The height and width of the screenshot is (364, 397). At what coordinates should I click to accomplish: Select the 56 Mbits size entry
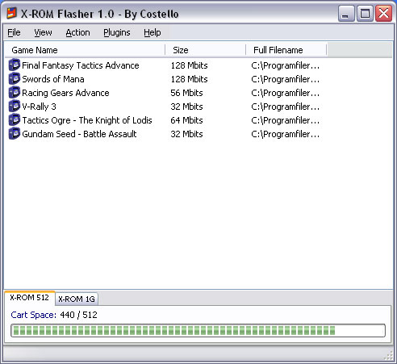(186, 93)
